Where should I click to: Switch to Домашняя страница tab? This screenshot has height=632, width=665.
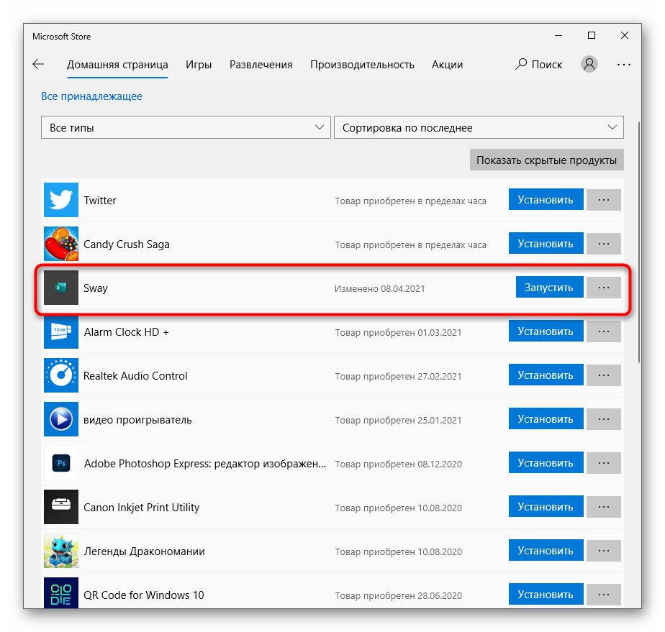pos(117,65)
